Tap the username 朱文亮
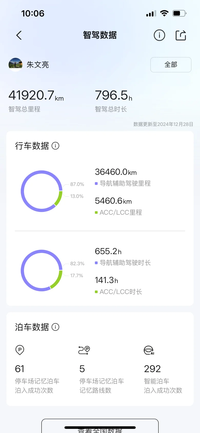This screenshot has width=200, height=433. coord(38,65)
